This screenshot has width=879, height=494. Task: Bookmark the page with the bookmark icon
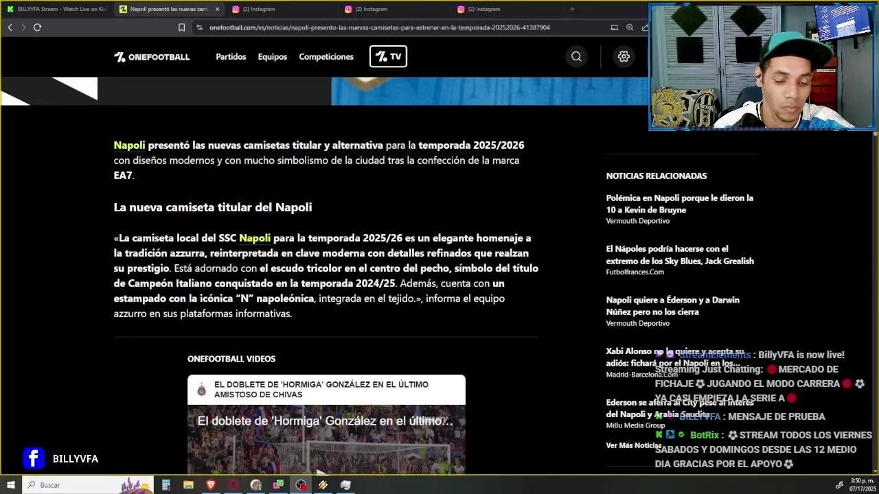click(x=181, y=27)
